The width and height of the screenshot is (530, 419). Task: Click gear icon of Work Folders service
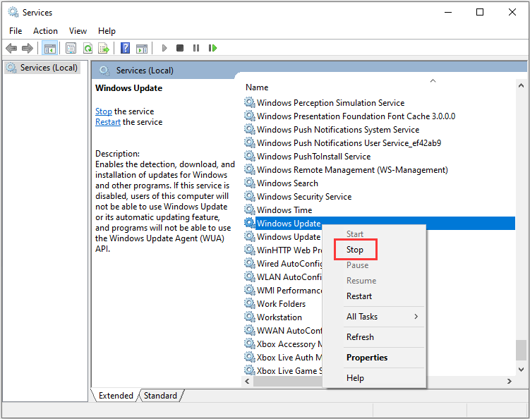249,303
